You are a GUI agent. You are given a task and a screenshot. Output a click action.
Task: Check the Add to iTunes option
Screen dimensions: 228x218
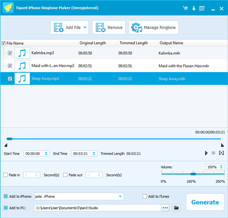[144, 196]
